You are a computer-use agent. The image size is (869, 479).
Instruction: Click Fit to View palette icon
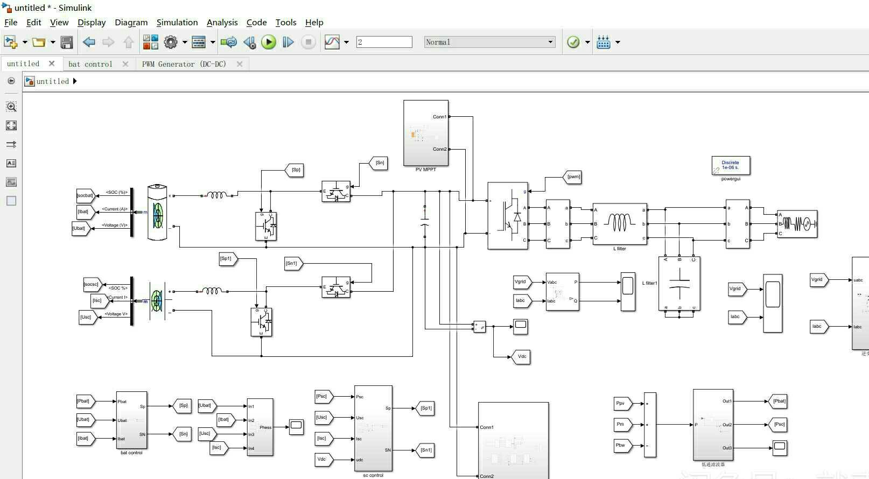tap(11, 125)
